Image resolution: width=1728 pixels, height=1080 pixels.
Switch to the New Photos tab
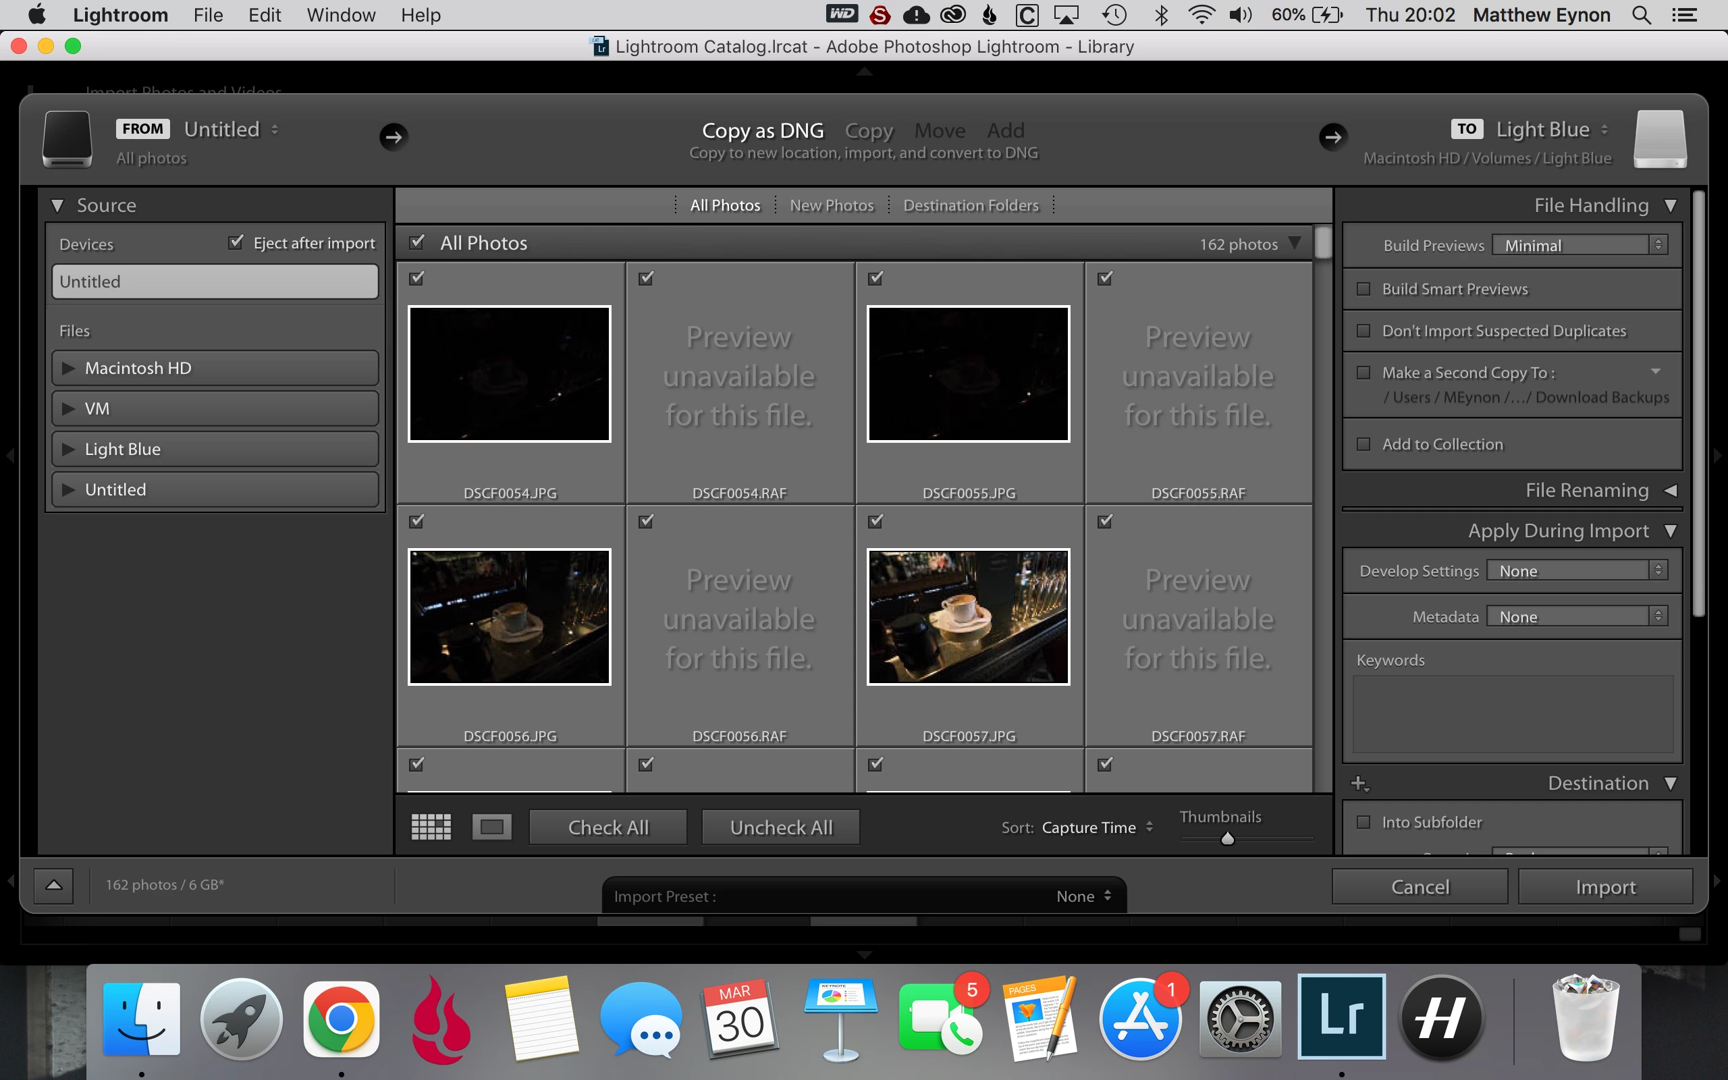point(831,206)
